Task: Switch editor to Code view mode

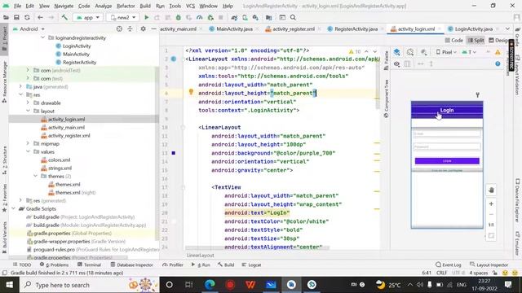Action: [454, 40]
